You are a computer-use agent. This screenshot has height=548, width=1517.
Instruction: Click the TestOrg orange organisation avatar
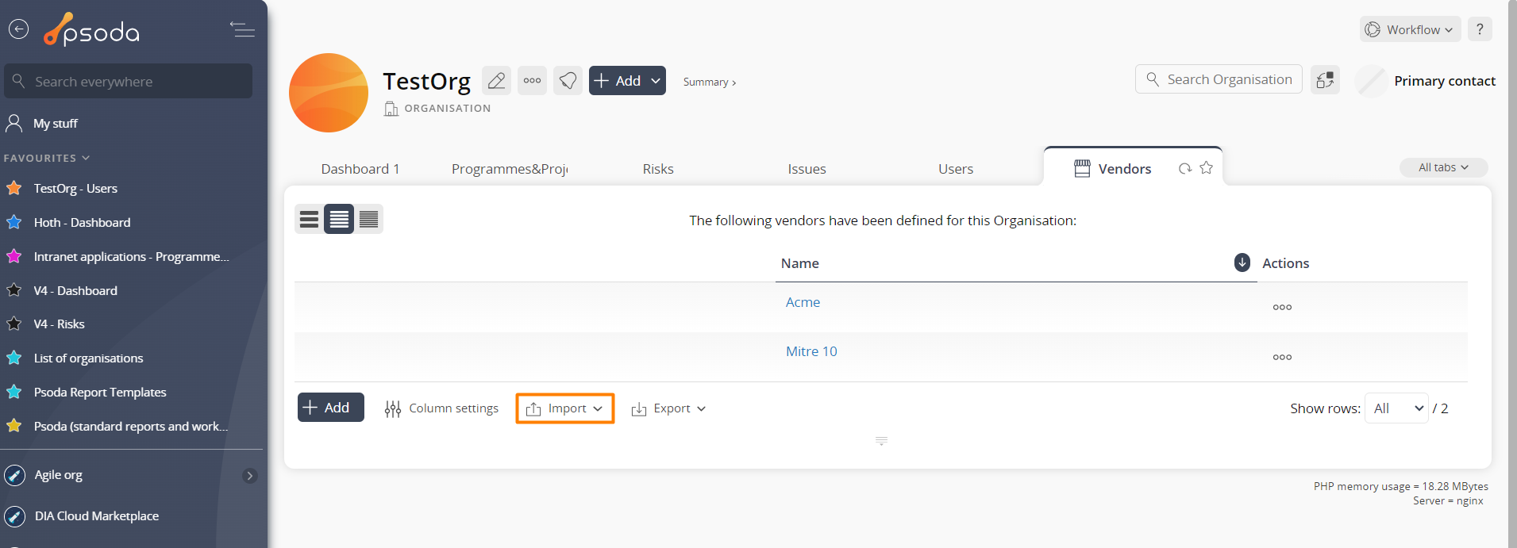[x=329, y=93]
